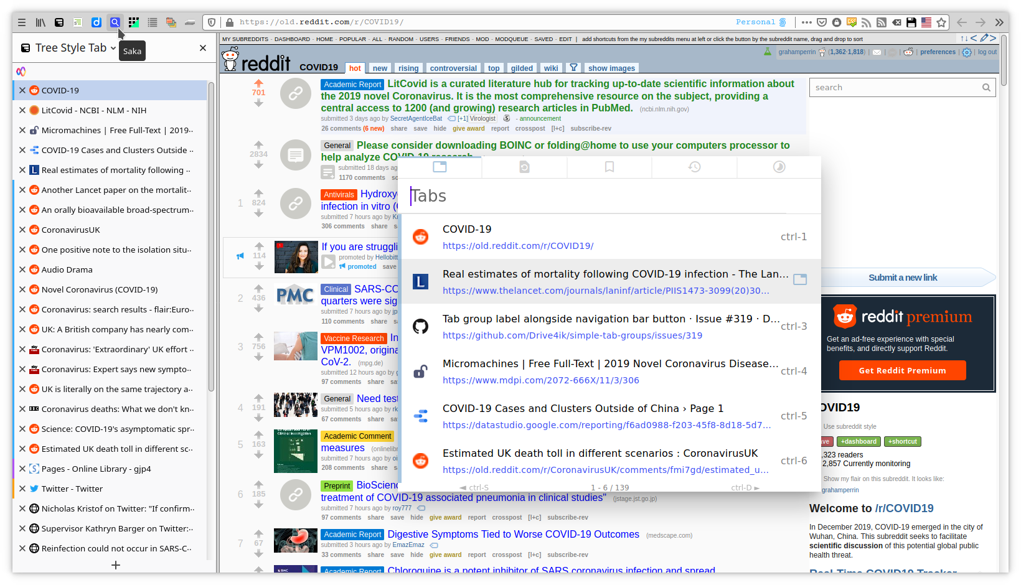The image size is (1021, 585).
Task: Open the 'rising' sort tab
Action: (408, 68)
